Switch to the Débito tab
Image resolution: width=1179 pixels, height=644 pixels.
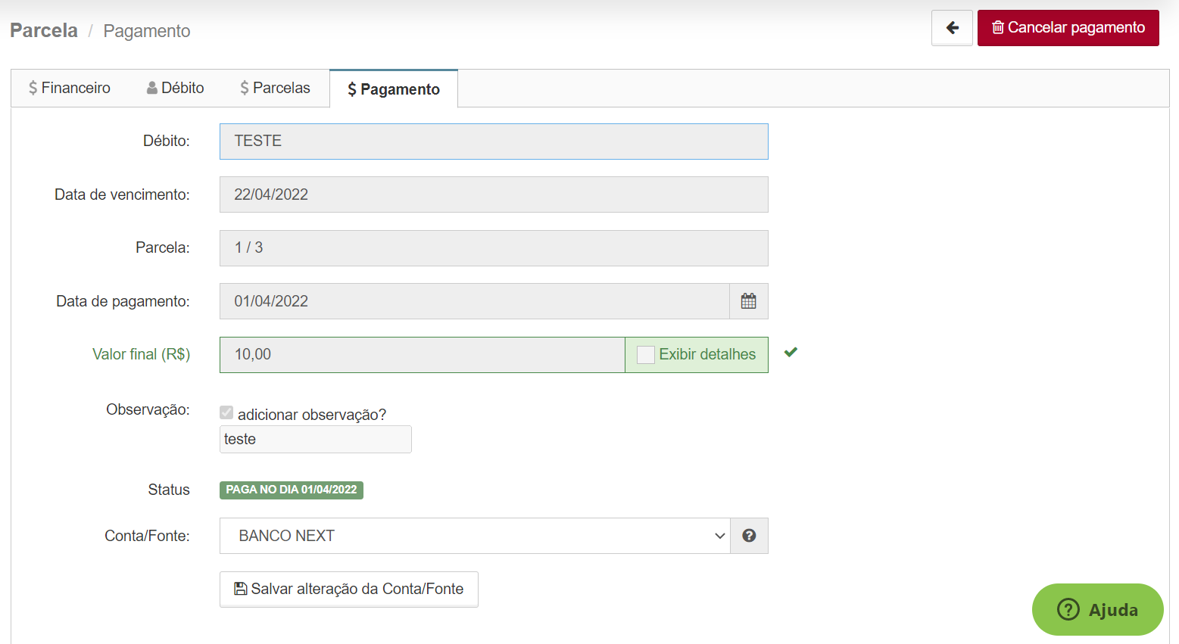click(176, 88)
